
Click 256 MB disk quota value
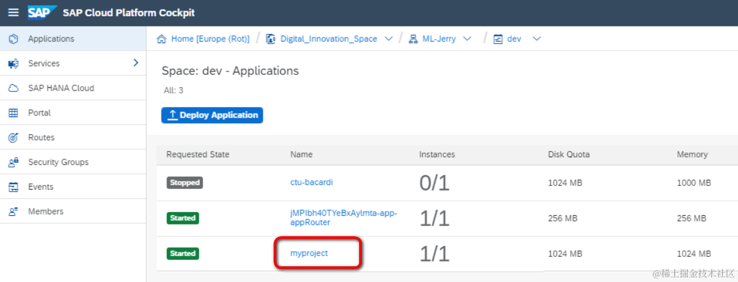(563, 218)
